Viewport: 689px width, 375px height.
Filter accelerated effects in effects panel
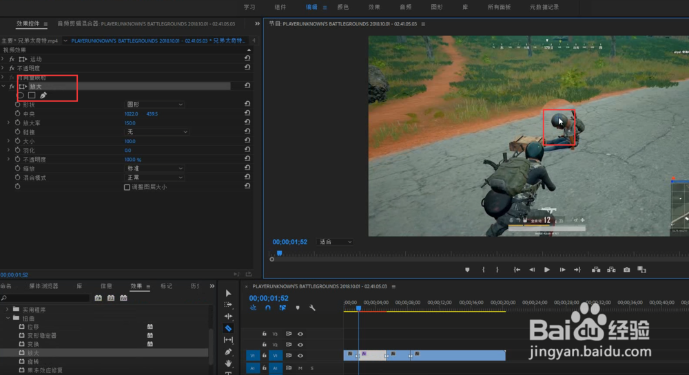tap(99, 298)
